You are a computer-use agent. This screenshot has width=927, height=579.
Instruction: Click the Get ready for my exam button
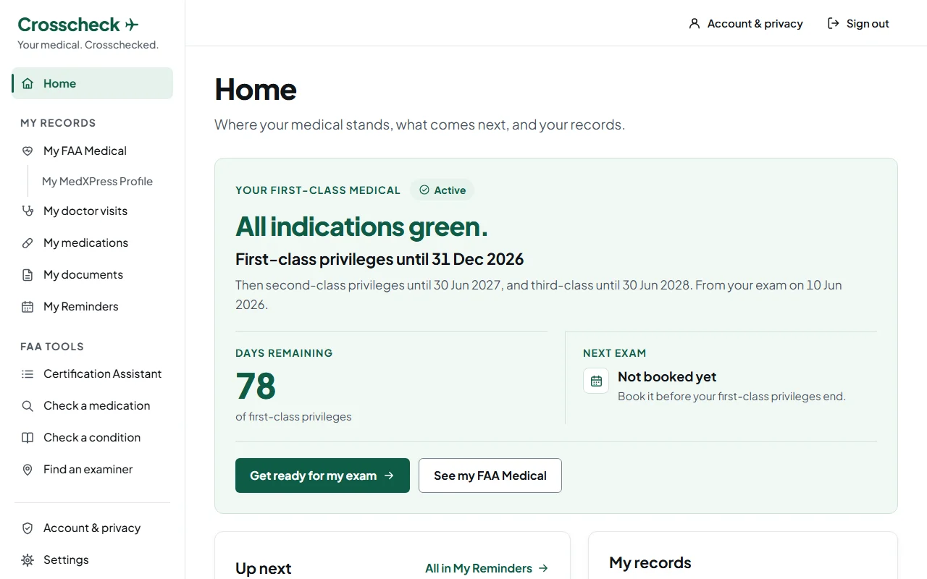tap(322, 476)
